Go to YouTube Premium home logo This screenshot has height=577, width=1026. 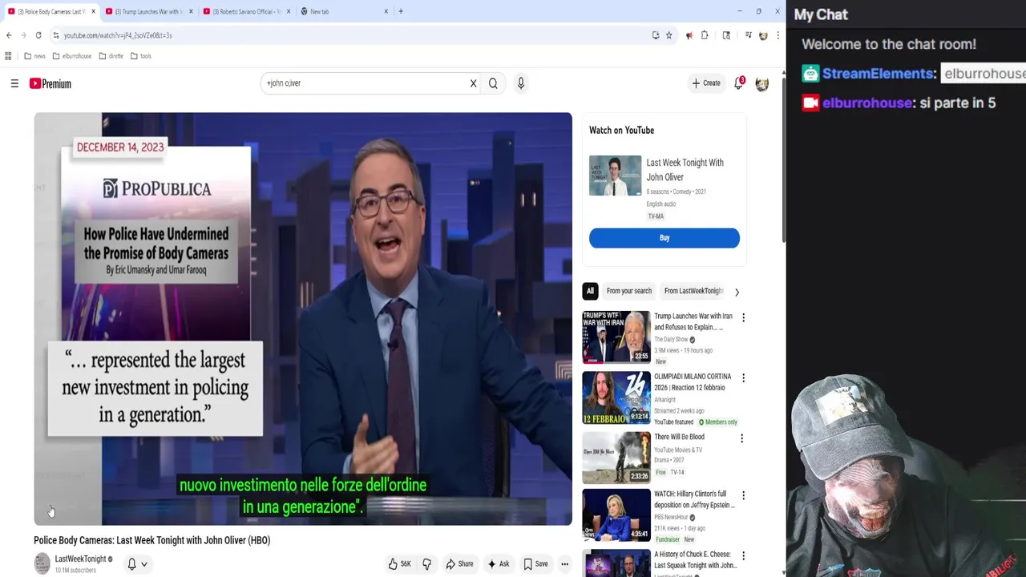click(x=50, y=83)
